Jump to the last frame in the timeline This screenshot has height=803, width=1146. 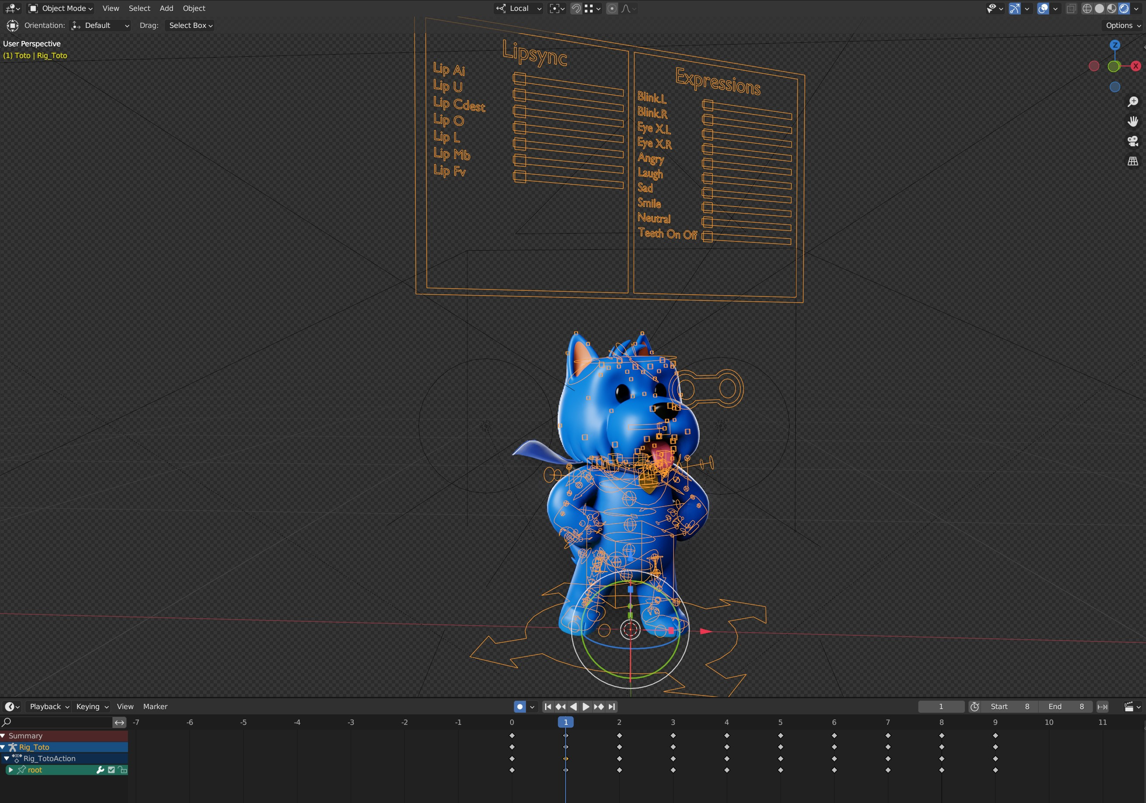612,706
